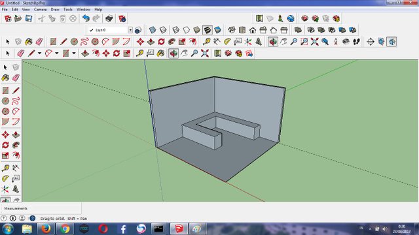Open Preview in Google Earth icon
This screenshot has width=419, height=235.
pos(291,18)
